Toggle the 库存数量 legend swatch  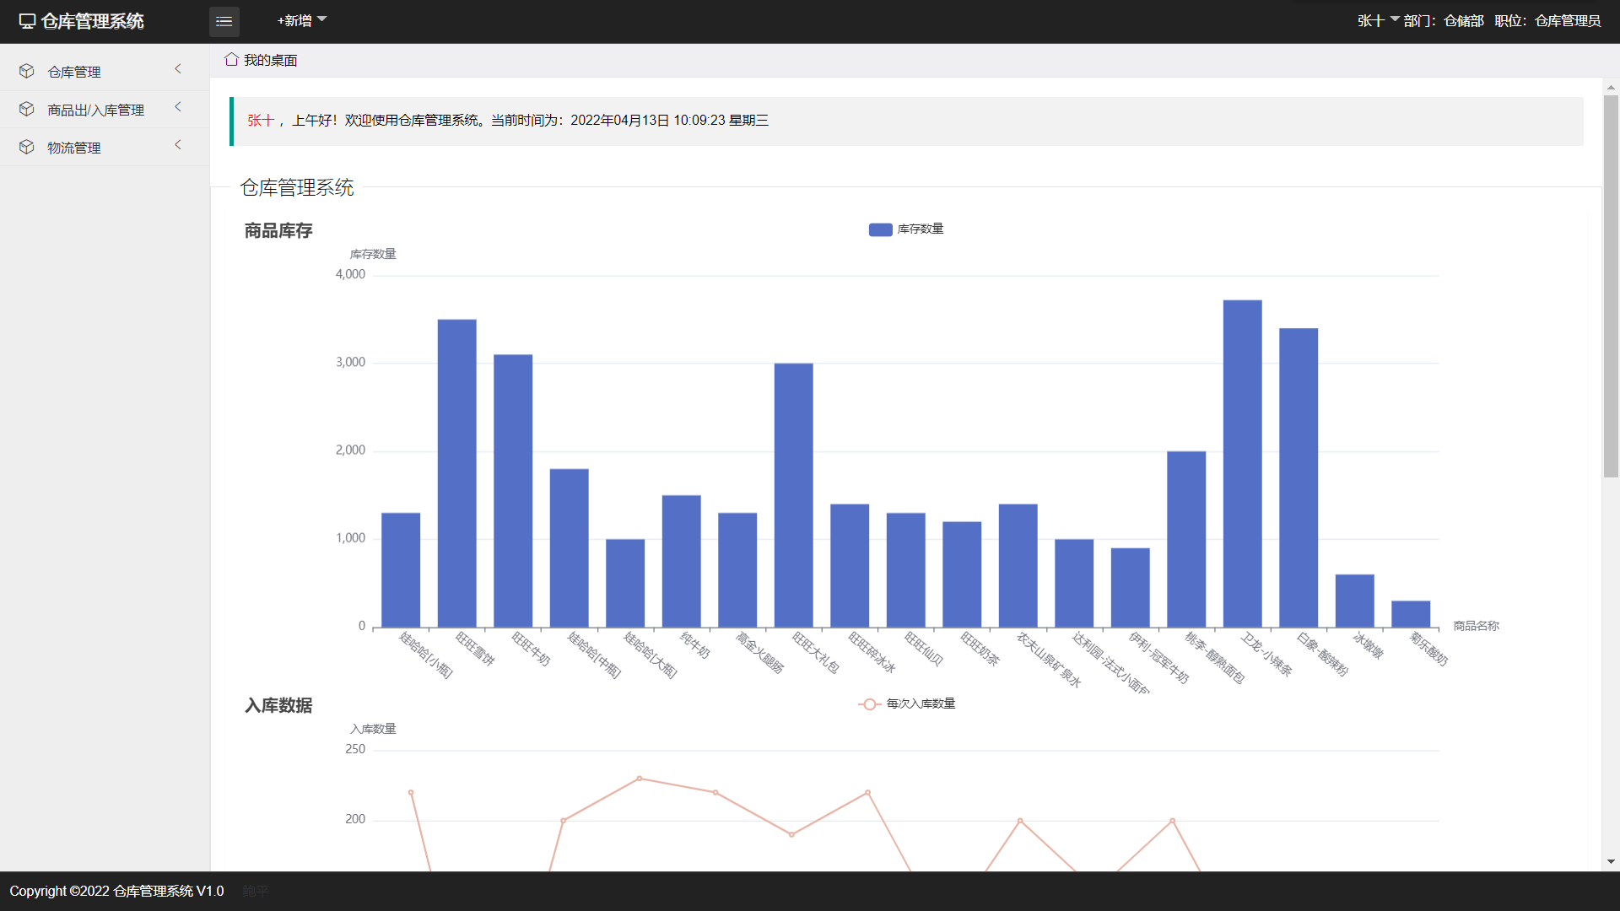point(880,229)
